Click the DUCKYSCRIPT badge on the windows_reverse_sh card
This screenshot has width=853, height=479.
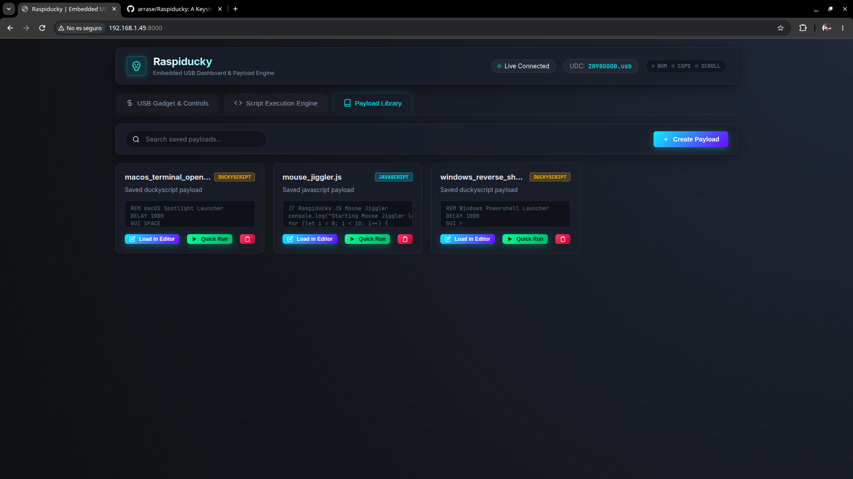(550, 177)
